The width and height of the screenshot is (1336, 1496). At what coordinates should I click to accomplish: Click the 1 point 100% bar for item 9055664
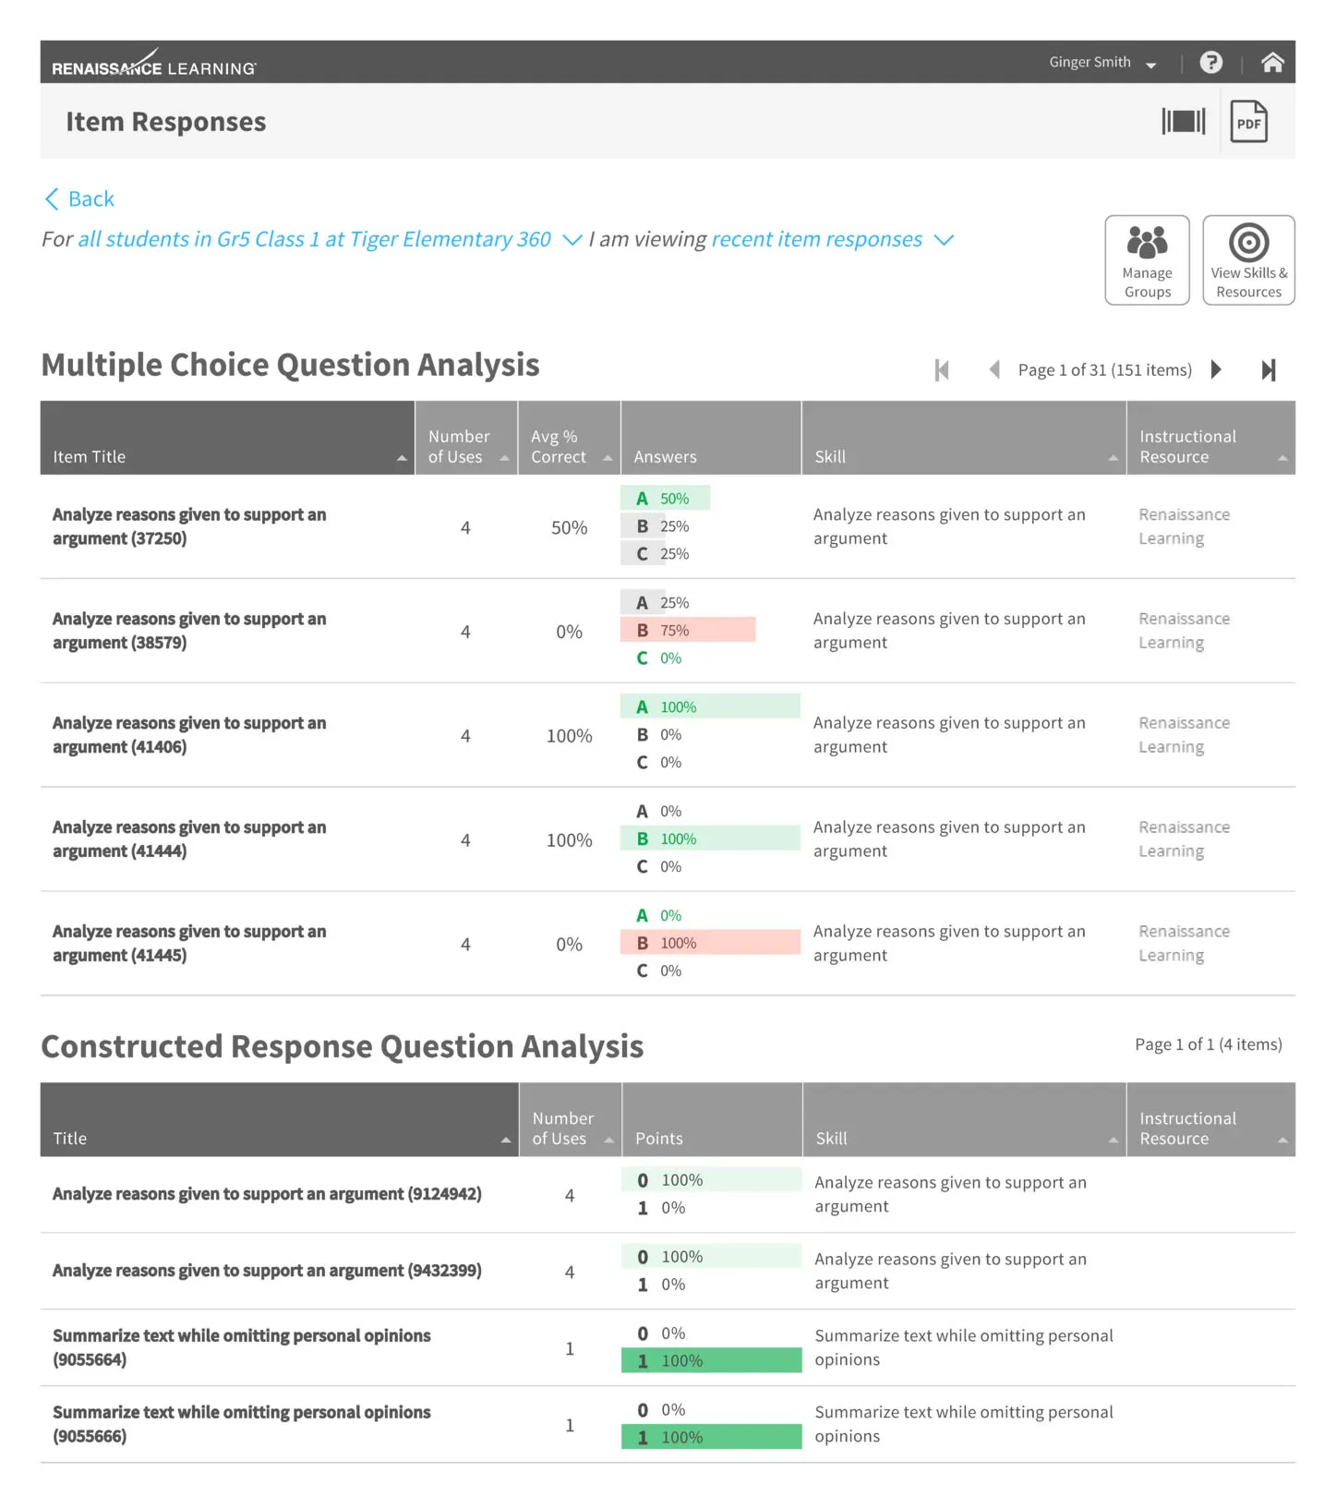coord(711,1361)
